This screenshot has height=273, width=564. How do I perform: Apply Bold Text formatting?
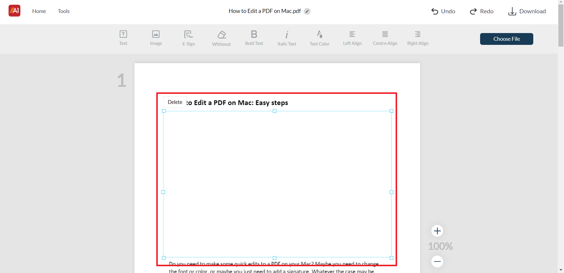[x=254, y=38]
